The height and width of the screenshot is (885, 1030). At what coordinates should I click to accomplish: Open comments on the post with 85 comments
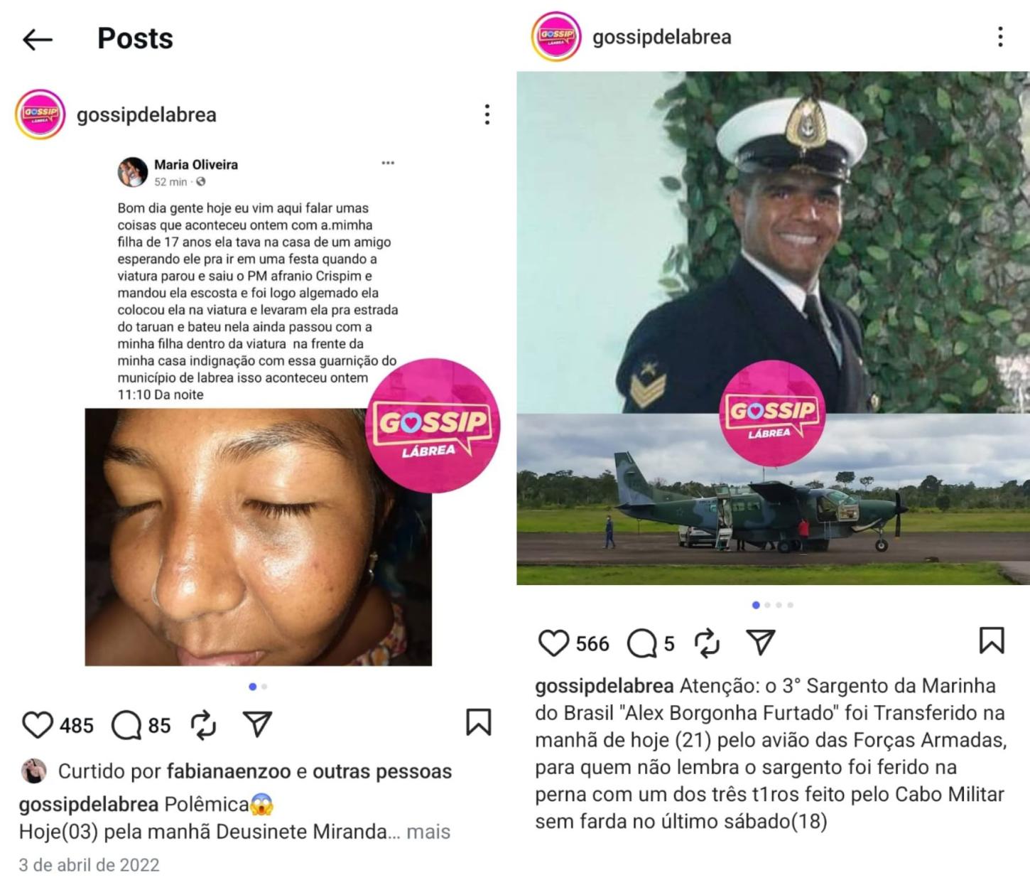tap(126, 725)
